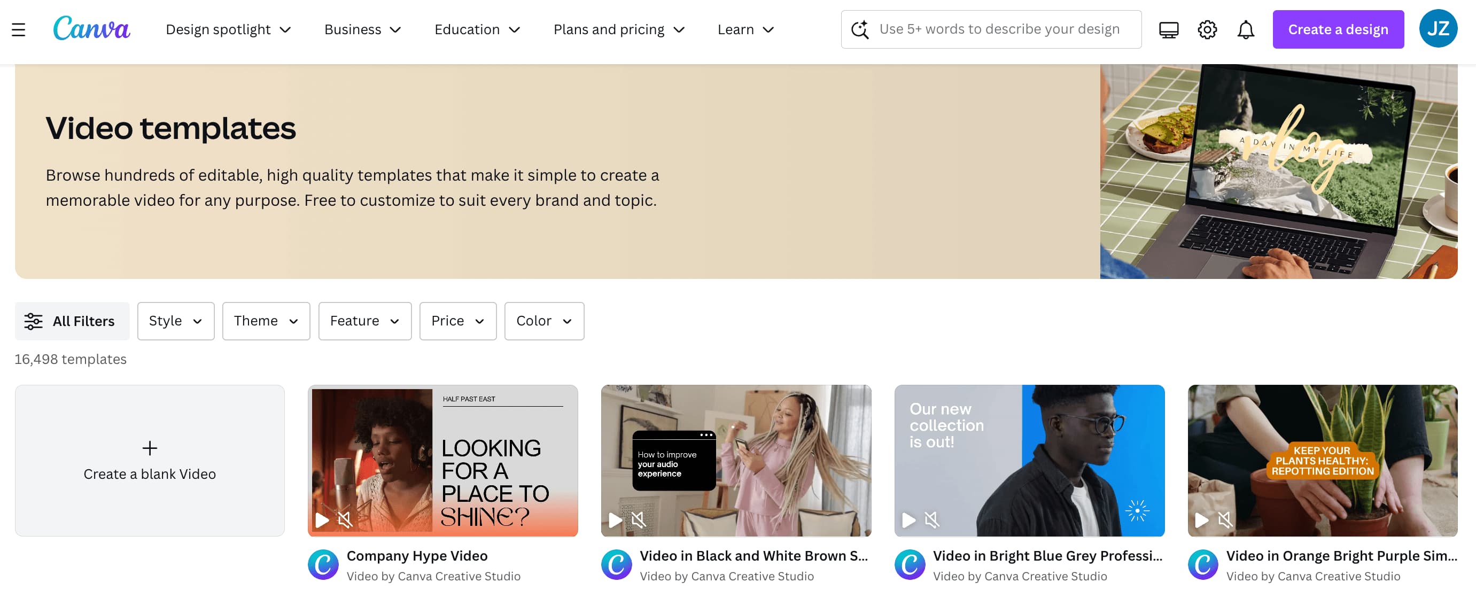Open the Color filter dropdown

[544, 321]
